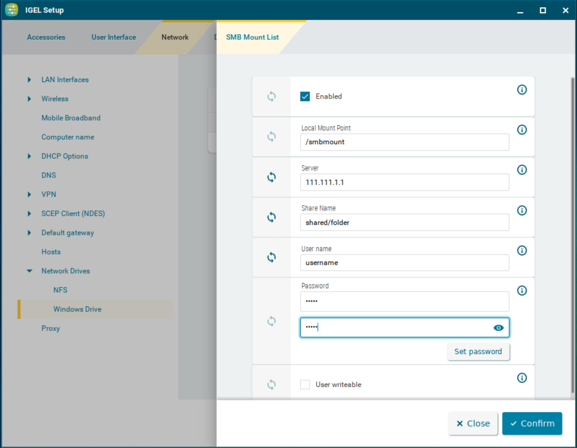The height and width of the screenshot is (448, 577).
Task: Show info for the Share Name field
Action: coord(522,210)
